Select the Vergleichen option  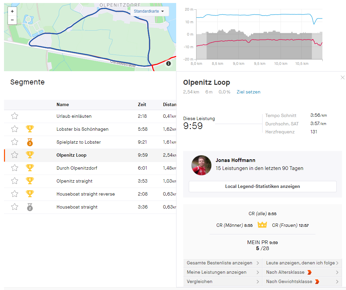[x=223, y=282]
